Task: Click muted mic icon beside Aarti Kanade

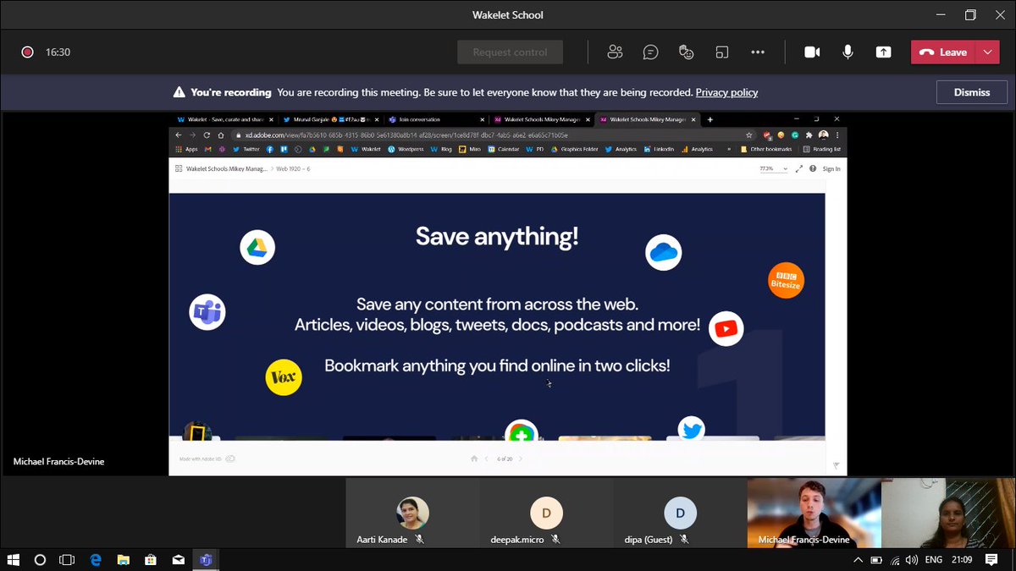Action: [x=420, y=540]
